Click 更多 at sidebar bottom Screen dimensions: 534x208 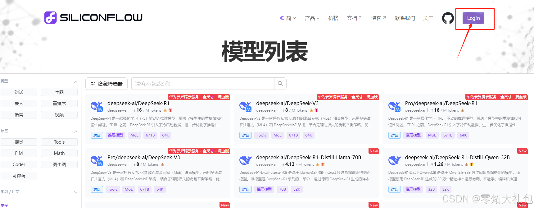(4, 205)
